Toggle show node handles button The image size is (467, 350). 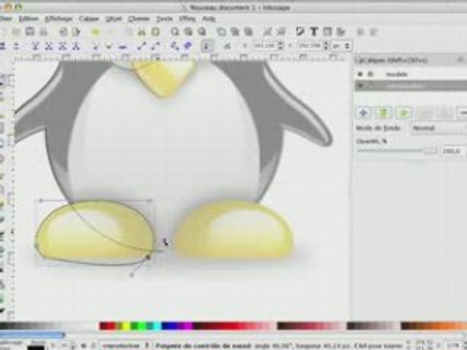click(207, 46)
